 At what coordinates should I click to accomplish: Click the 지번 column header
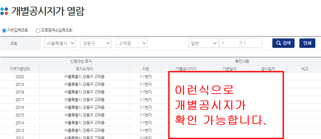[x=146, y=69]
